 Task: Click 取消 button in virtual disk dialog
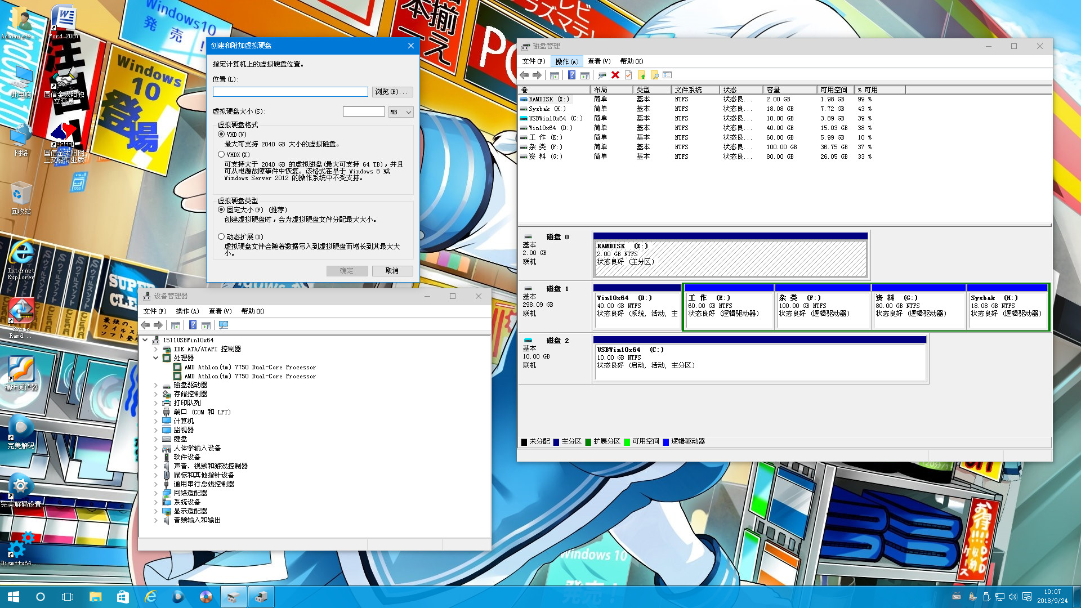tap(392, 271)
